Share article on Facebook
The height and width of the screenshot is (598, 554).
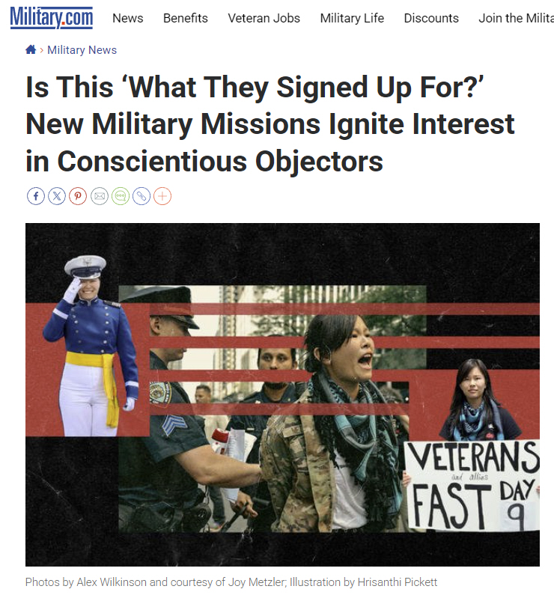36,196
